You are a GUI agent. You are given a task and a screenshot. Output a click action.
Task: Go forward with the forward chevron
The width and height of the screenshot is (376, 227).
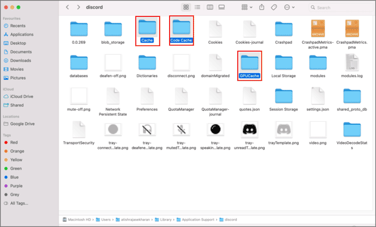(x=78, y=7)
